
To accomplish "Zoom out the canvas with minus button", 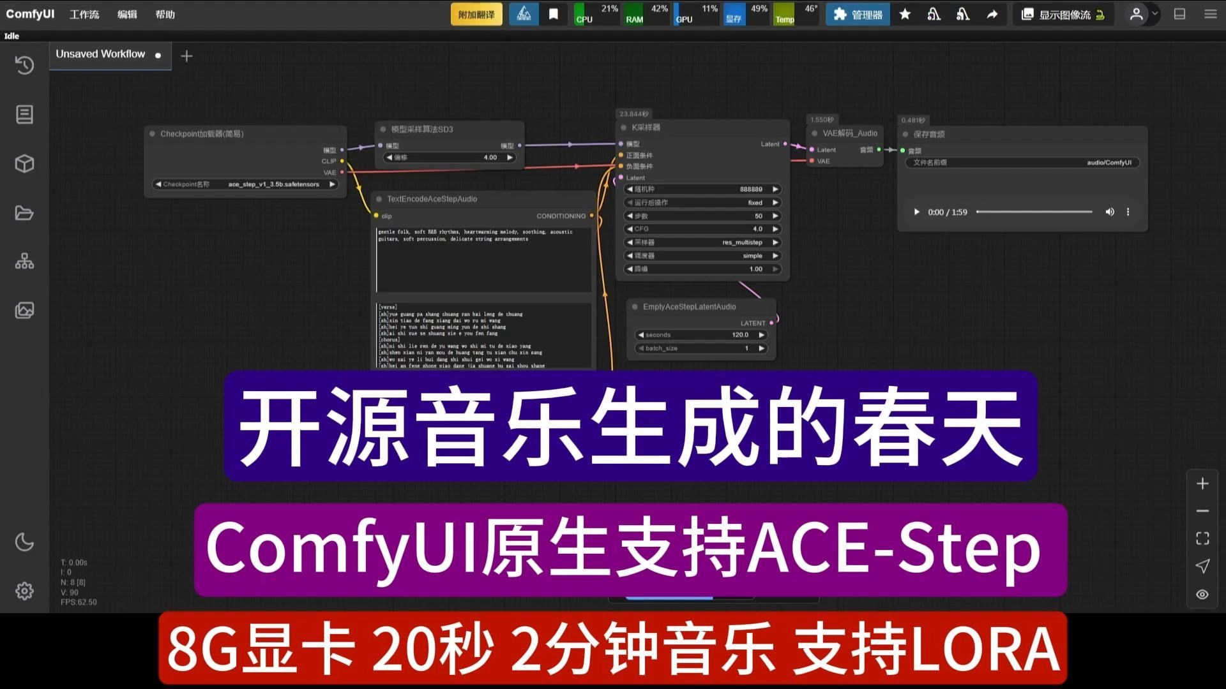I will click(1202, 511).
